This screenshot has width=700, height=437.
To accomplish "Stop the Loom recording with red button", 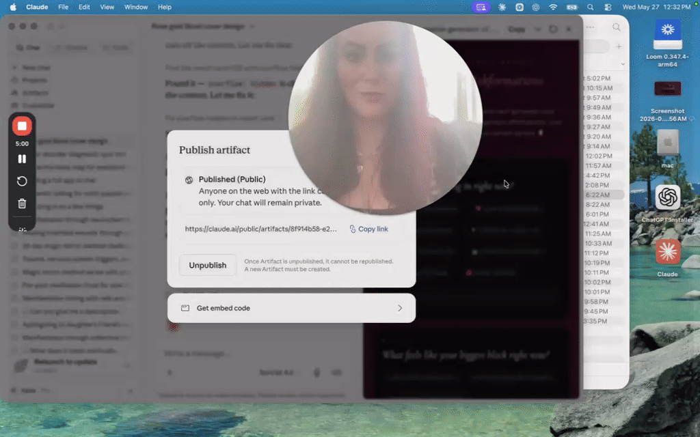I will pos(22,126).
